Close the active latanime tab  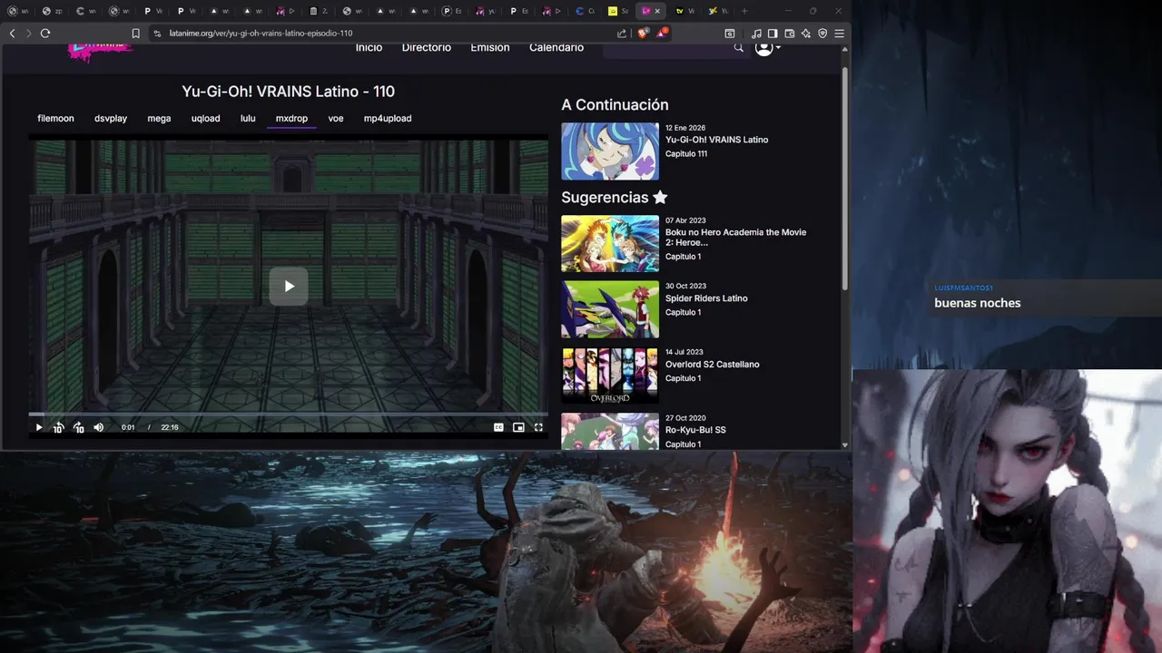coord(657,11)
